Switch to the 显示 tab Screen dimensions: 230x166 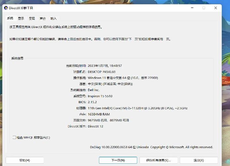click(x=21, y=18)
